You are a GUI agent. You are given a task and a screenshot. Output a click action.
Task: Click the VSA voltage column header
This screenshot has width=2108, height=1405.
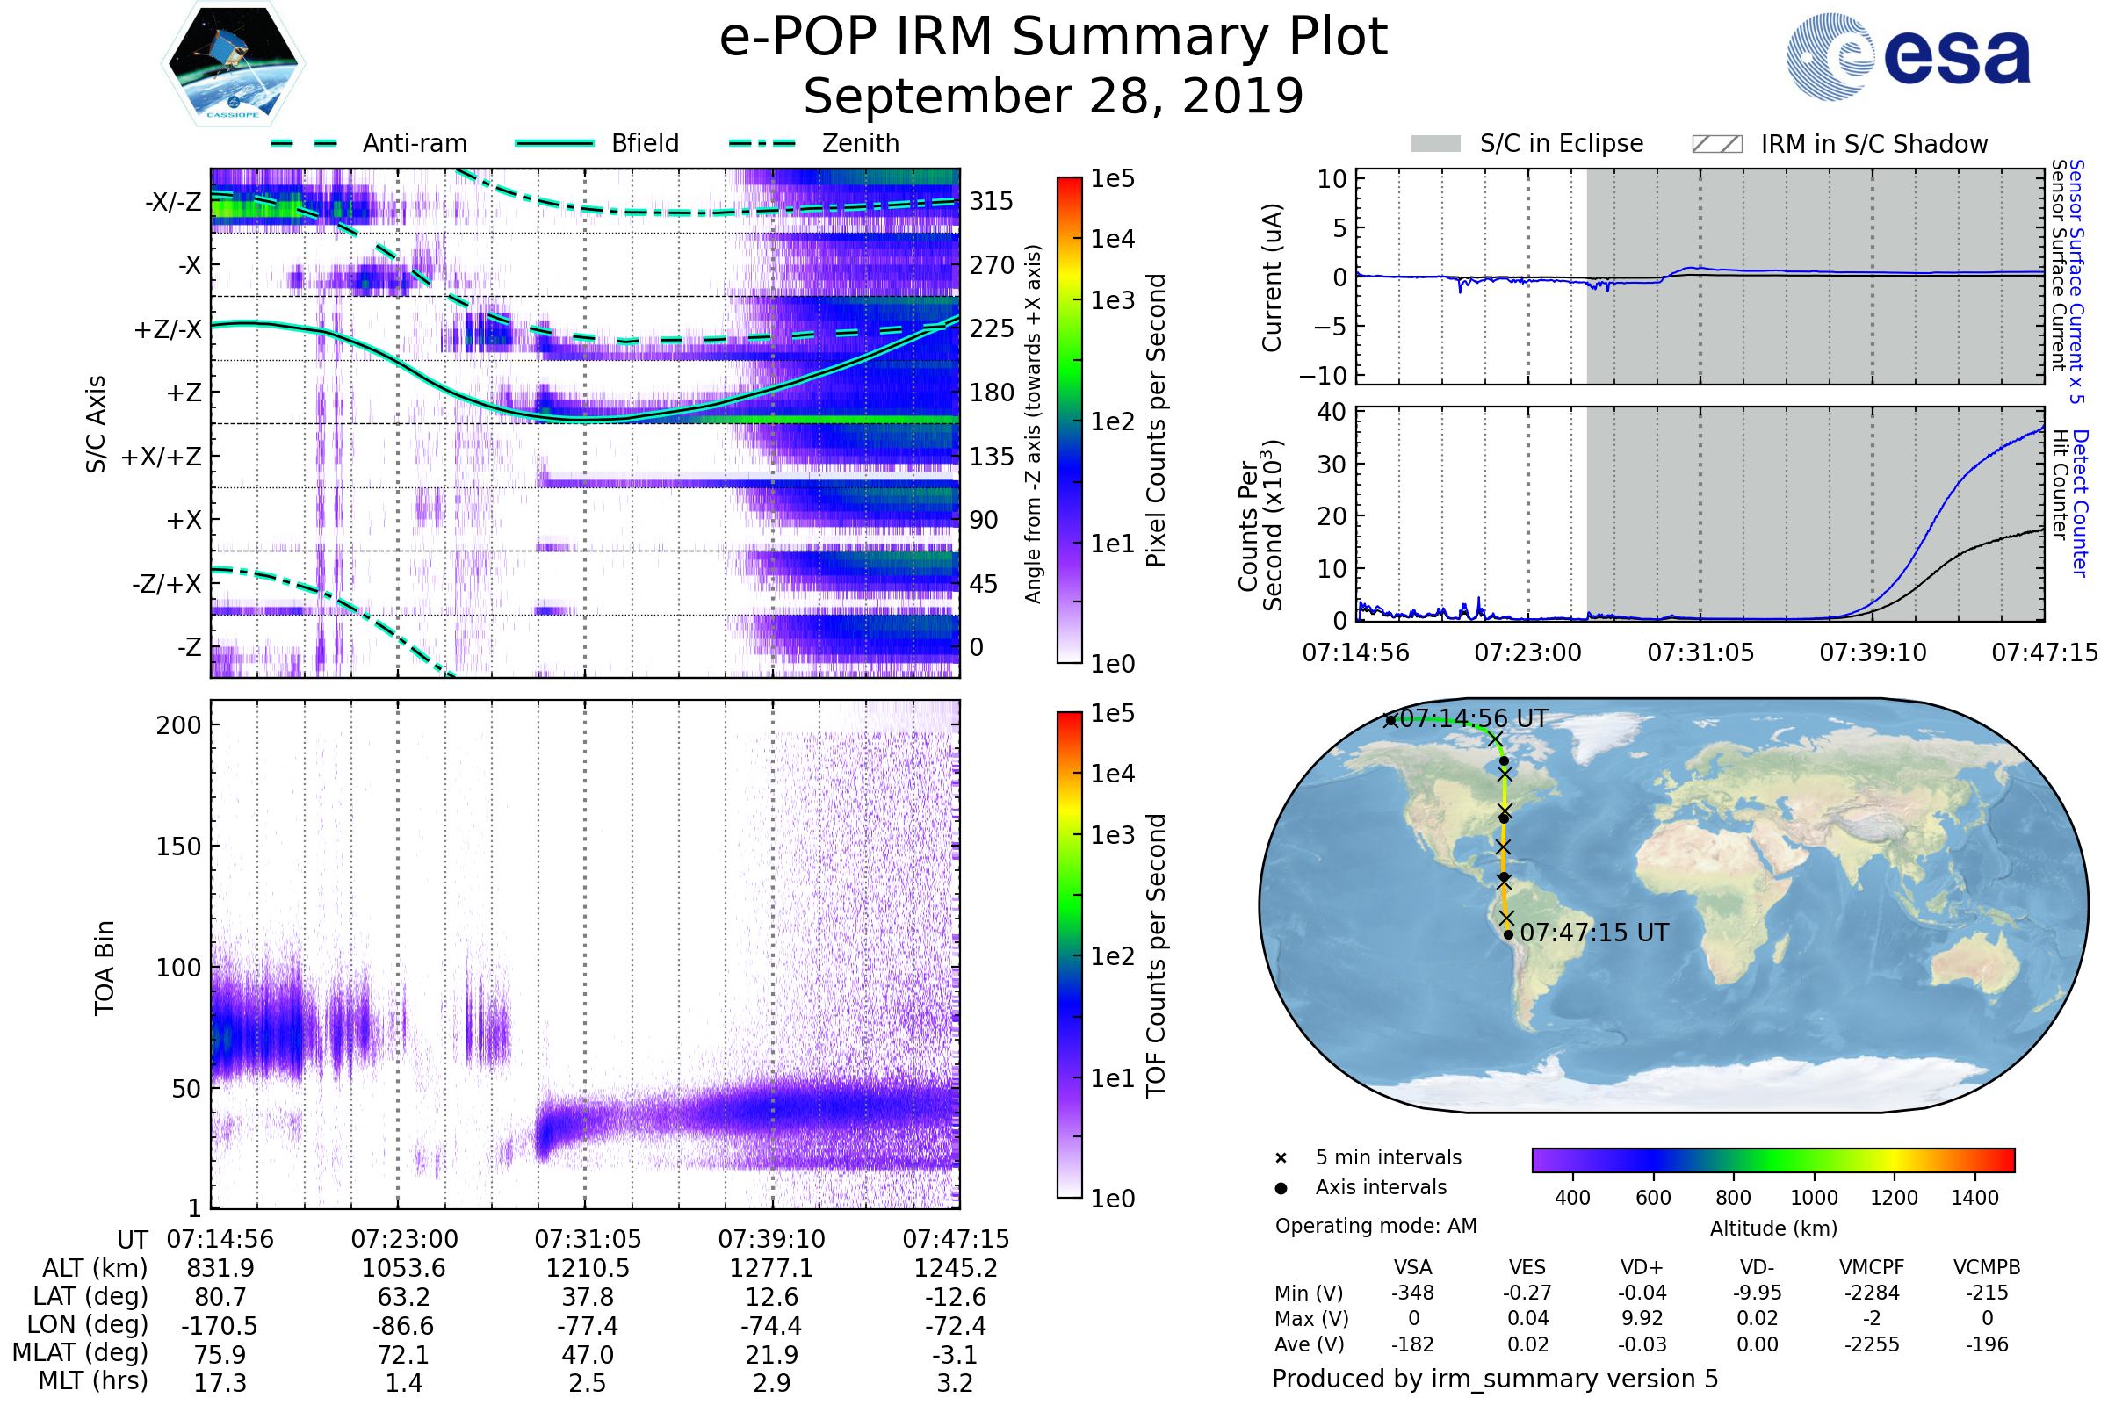click(x=1412, y=1267)
